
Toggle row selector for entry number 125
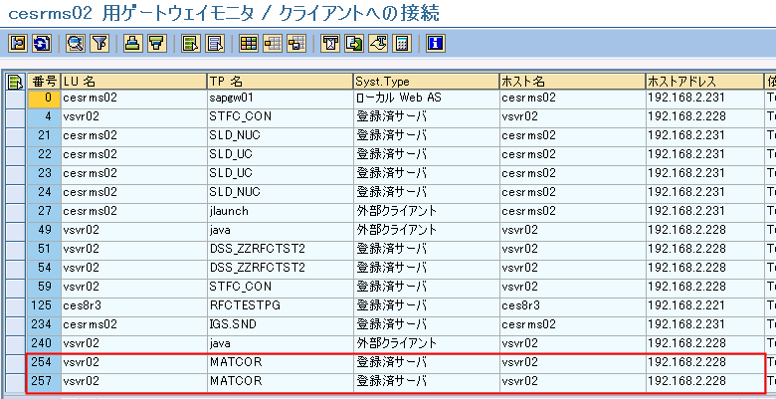15,304
